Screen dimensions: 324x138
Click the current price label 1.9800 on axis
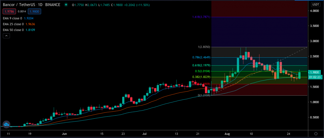click(x=316, y=72)
